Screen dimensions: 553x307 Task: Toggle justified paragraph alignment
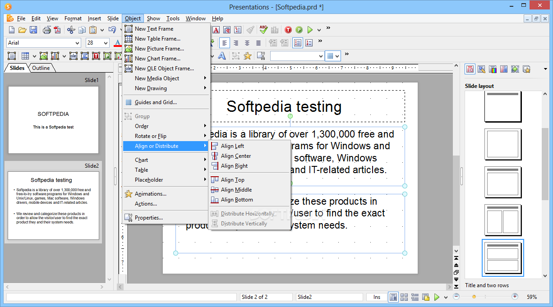[x=258, y=43]
